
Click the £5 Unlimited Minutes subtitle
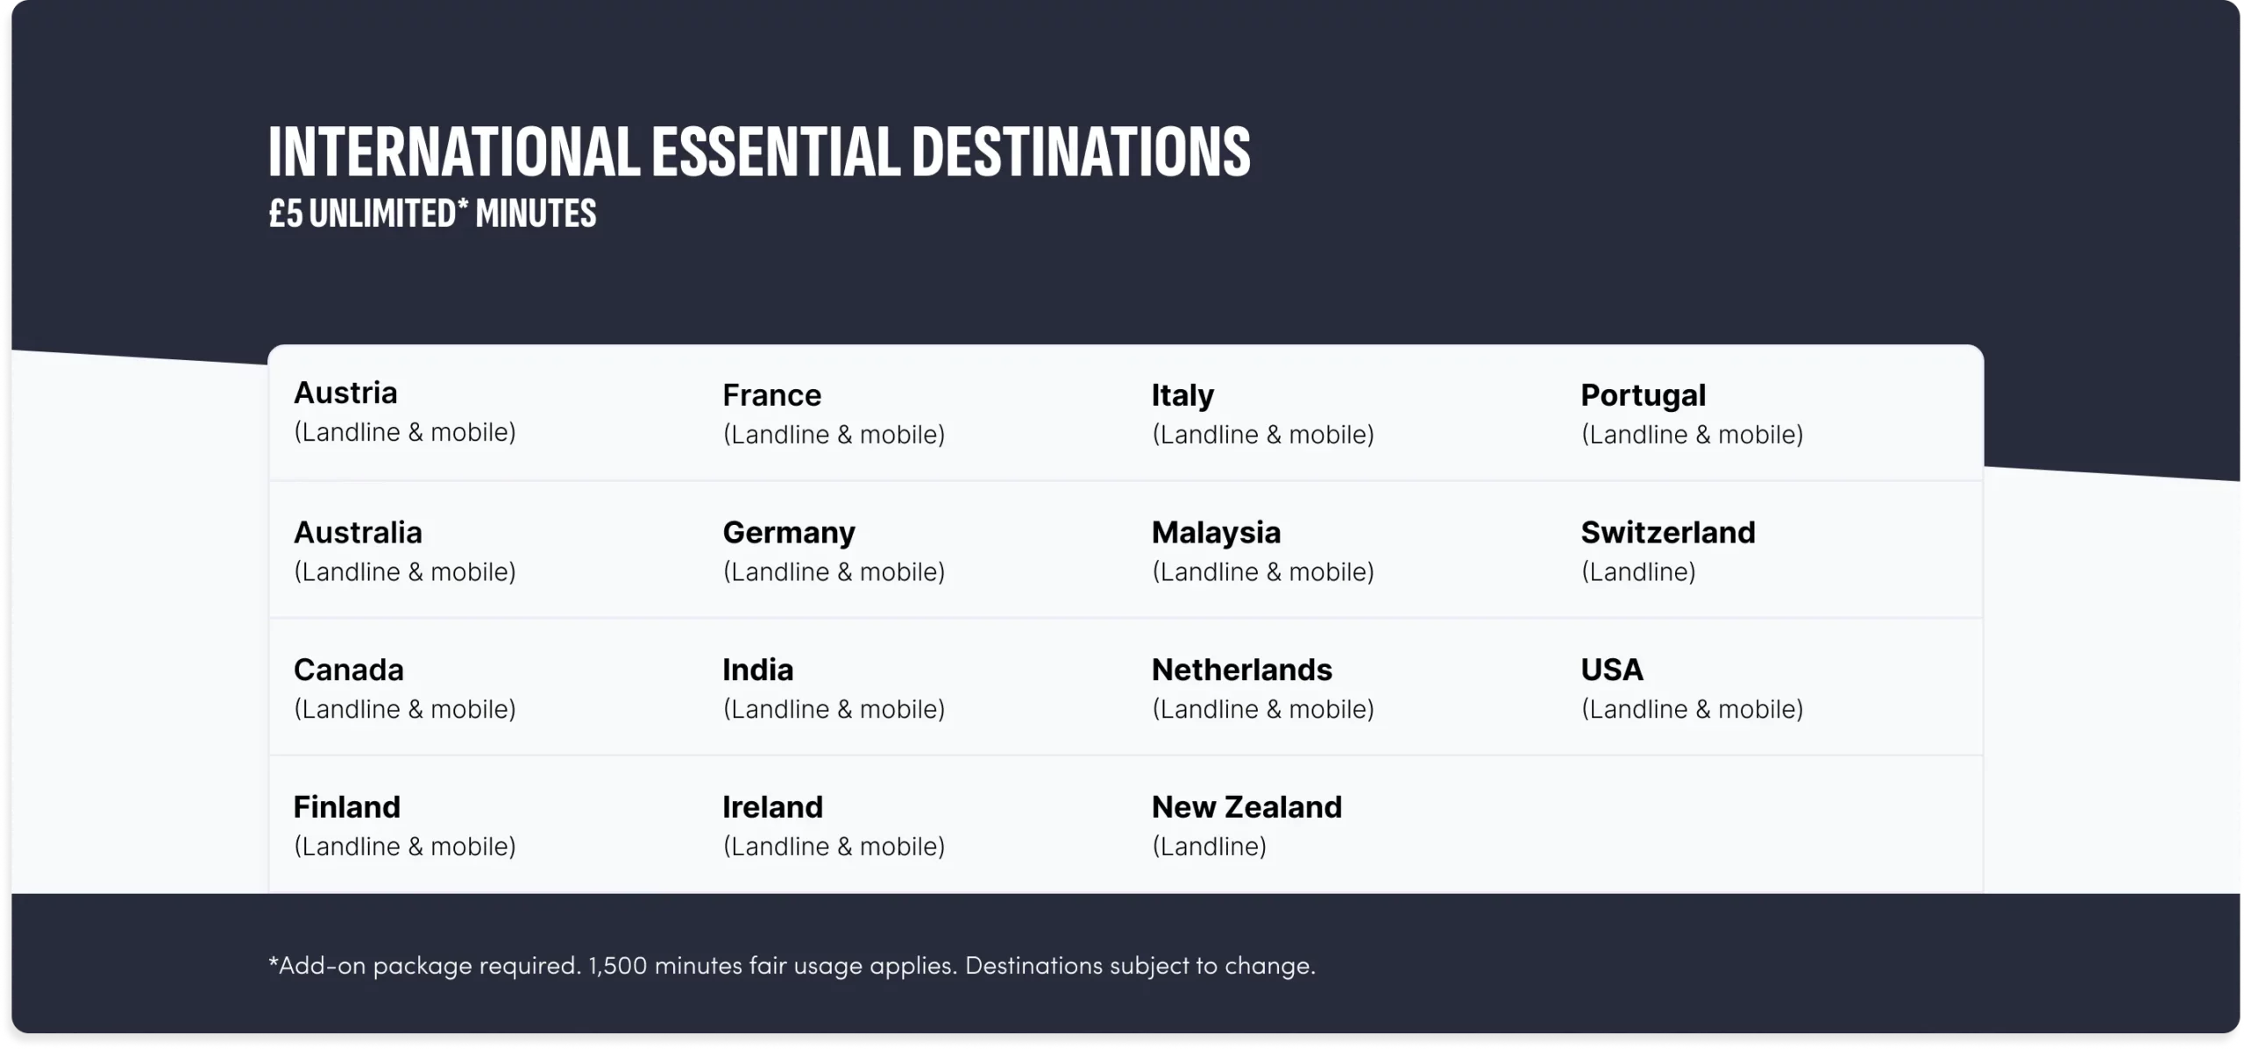coord(432,214)
